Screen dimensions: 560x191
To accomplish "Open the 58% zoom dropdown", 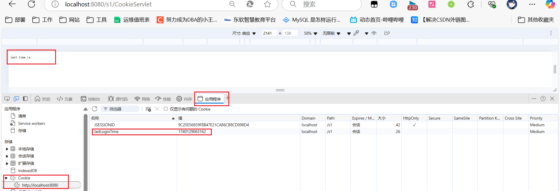I will point(310,33).
